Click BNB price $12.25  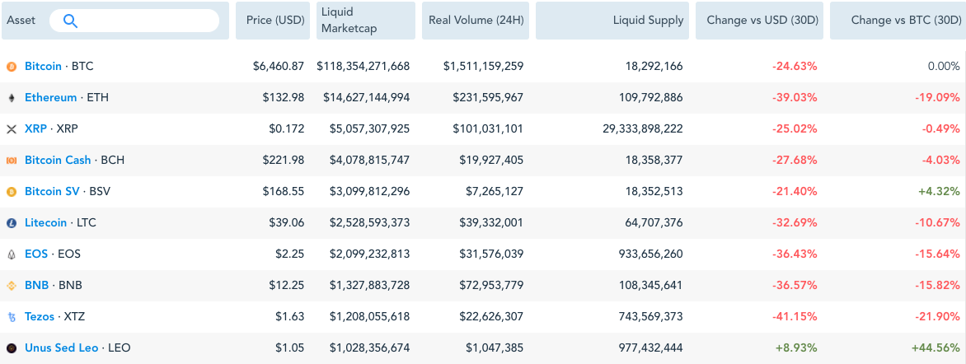pos(287,286)
